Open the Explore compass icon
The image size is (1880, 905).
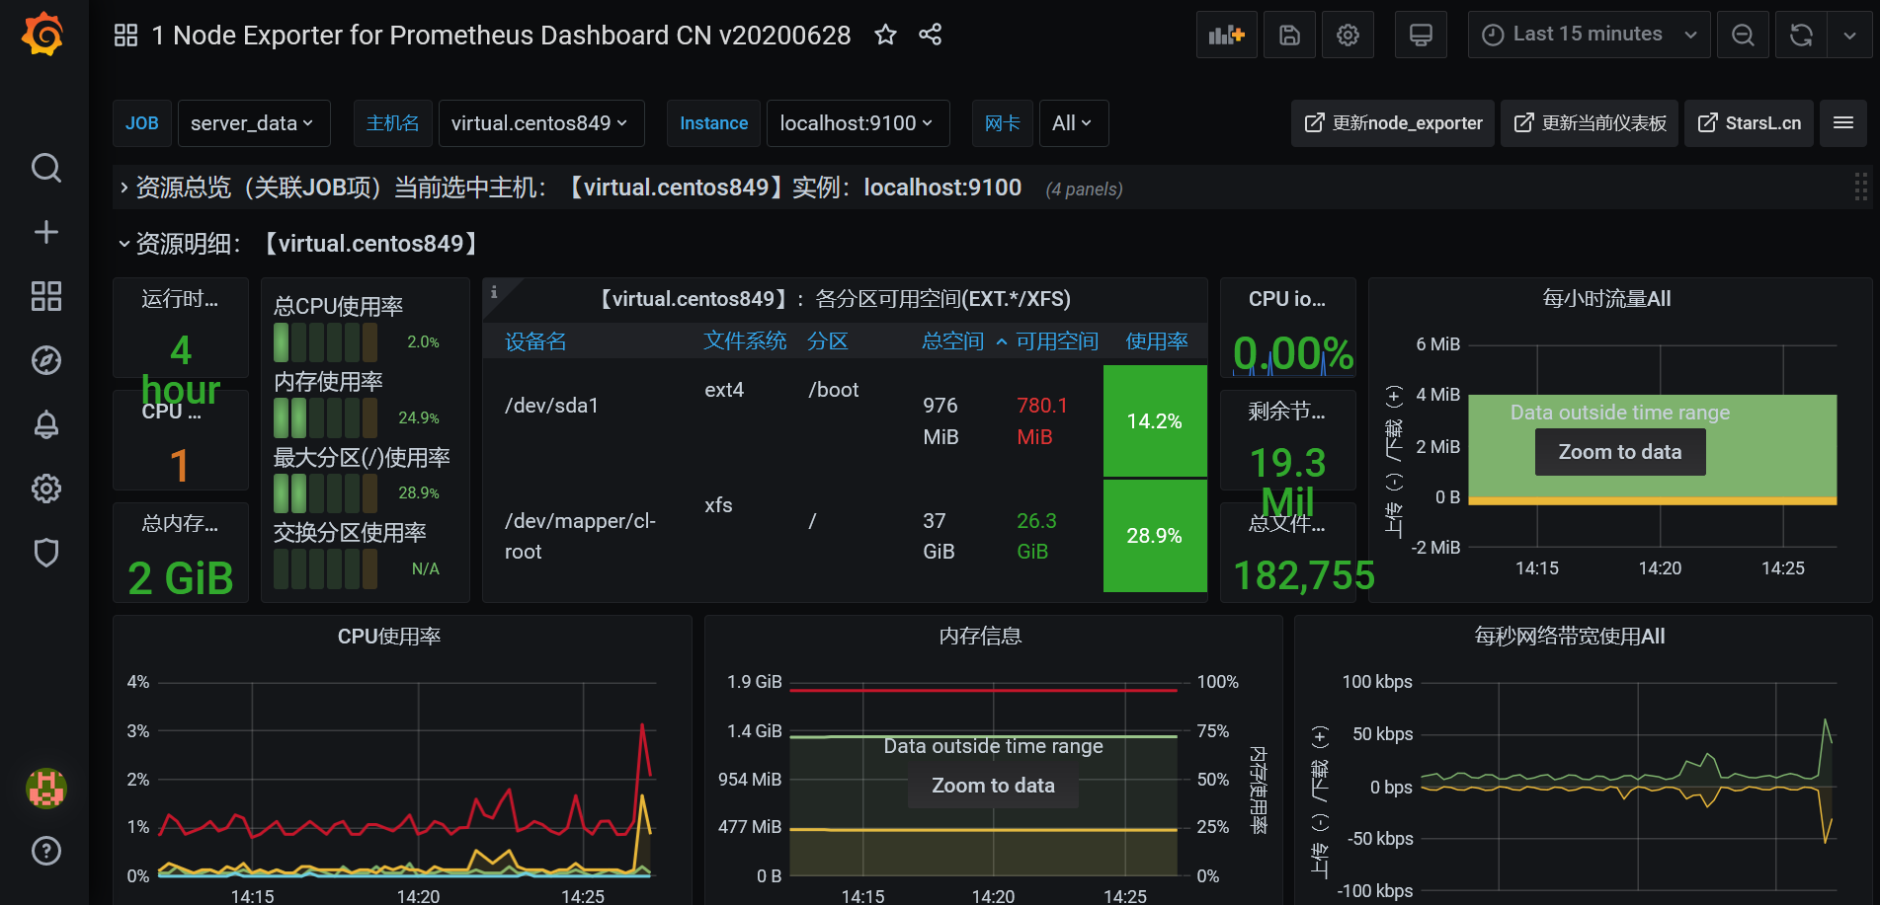point(45,360)
